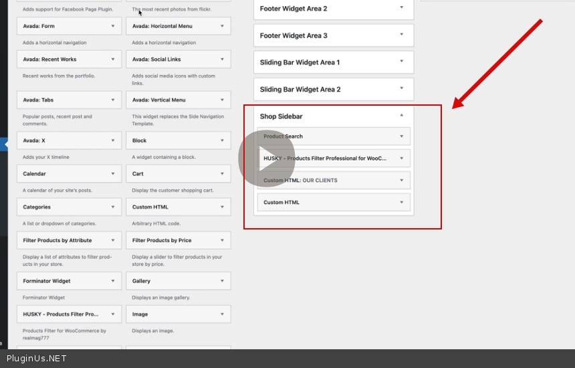Open the last Custom HTML widget in Shop Sidebar

point(401,202)
